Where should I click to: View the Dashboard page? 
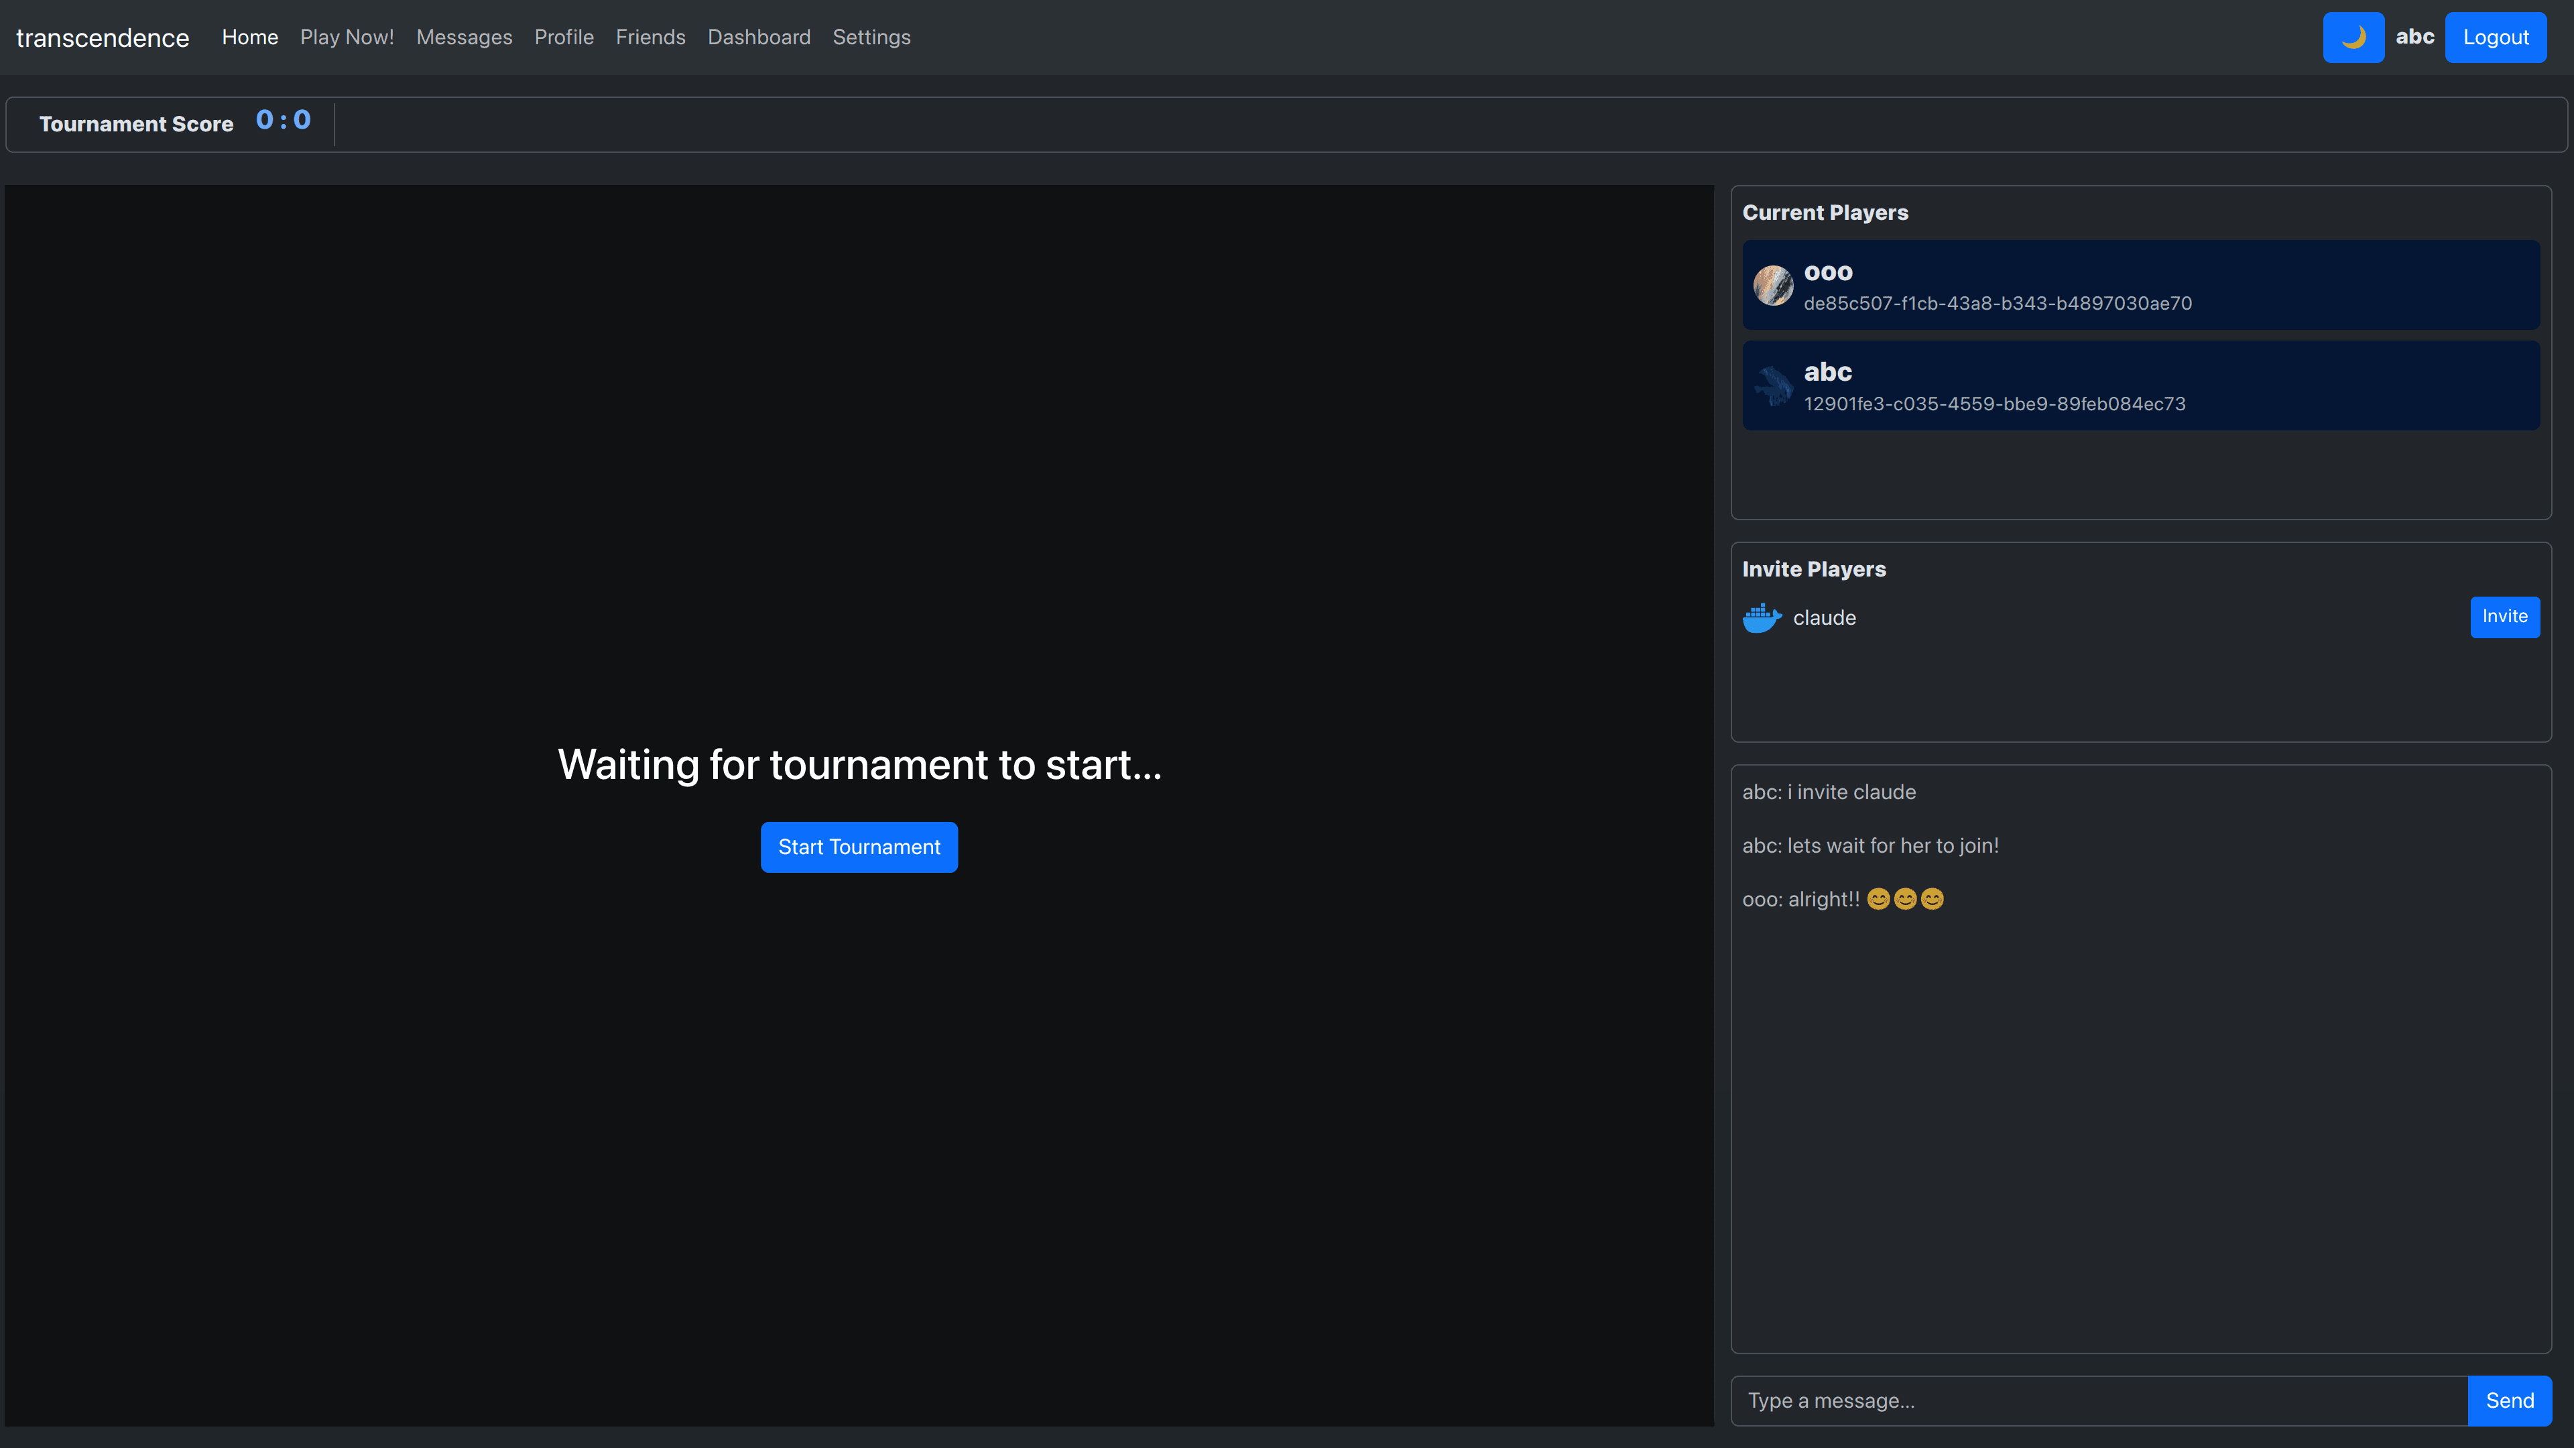point(758,37)
